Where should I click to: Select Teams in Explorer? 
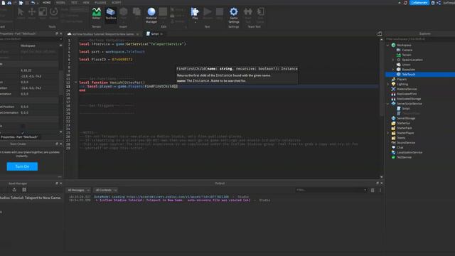401,138
